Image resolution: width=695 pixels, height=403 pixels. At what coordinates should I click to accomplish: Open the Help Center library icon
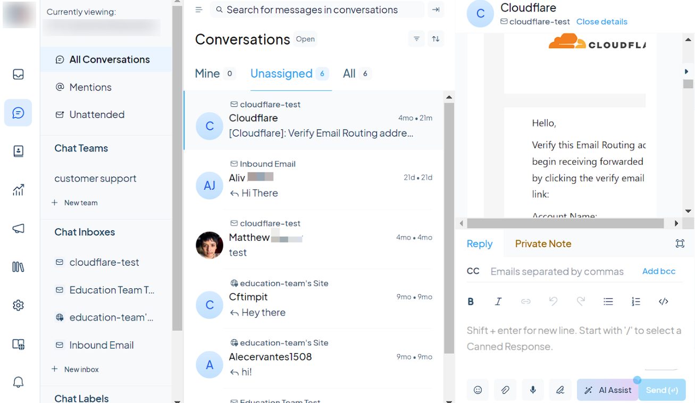click(x=18, y=267)
